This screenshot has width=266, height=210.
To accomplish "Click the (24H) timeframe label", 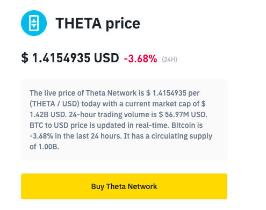I will 169,60.
